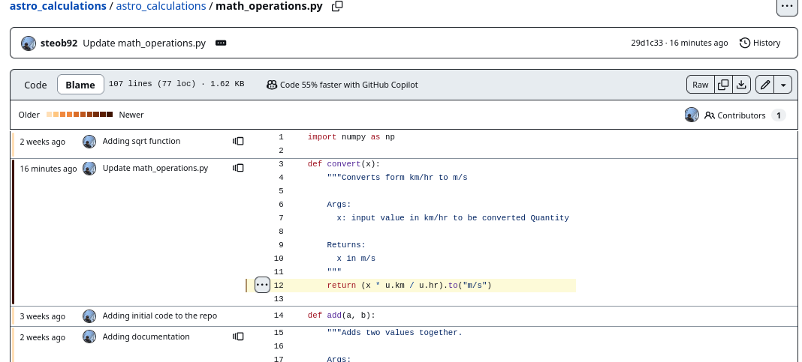The image size is (802, 362).
Task: Open the more file actions menu at top right
Action: coord(787,6)
